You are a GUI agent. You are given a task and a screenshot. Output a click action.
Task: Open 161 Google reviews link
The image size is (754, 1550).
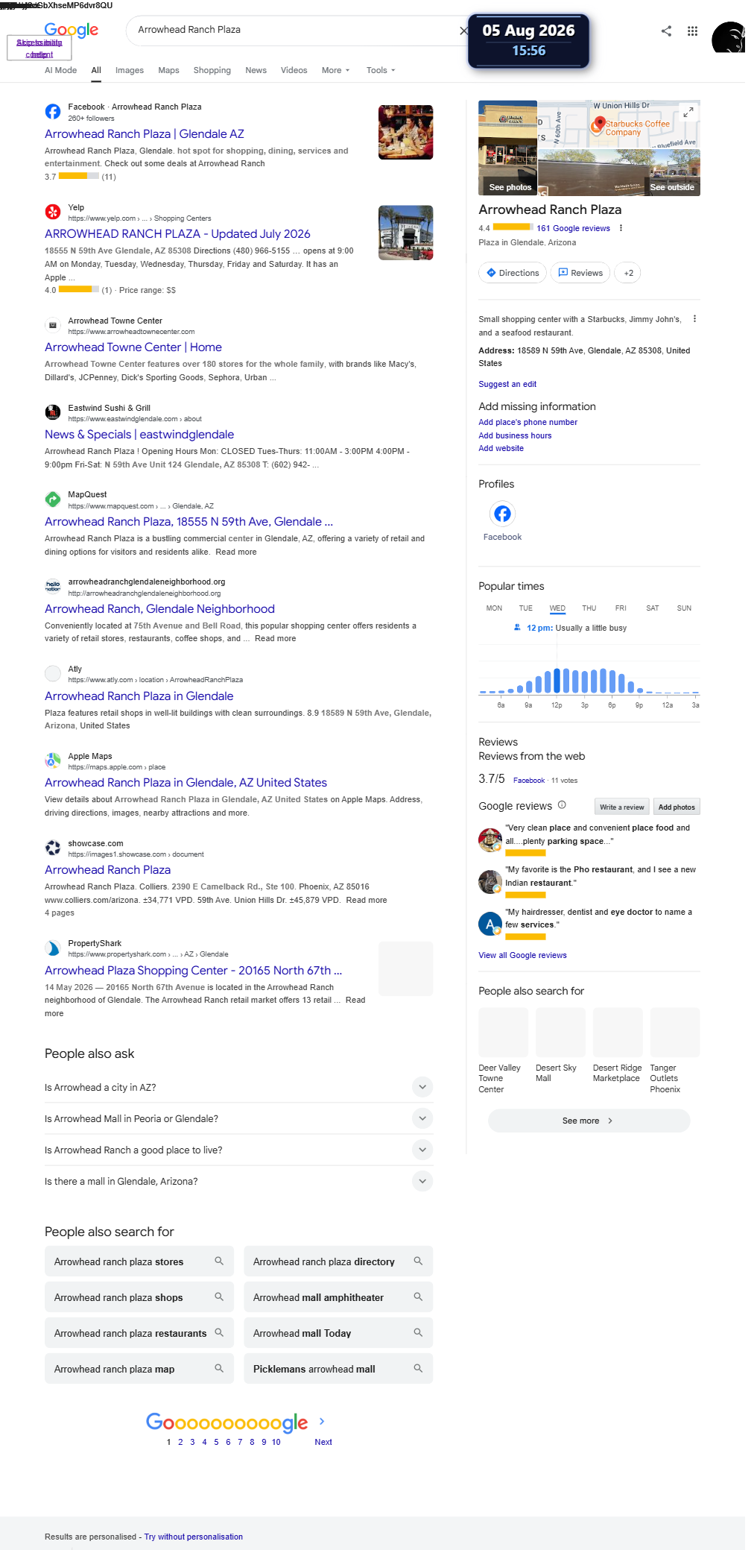pyautogui.click(x=573, y=229)
